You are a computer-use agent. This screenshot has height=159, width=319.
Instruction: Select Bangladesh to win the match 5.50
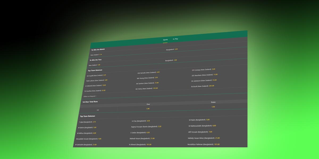pyautogui.click(x=172, y=49)
